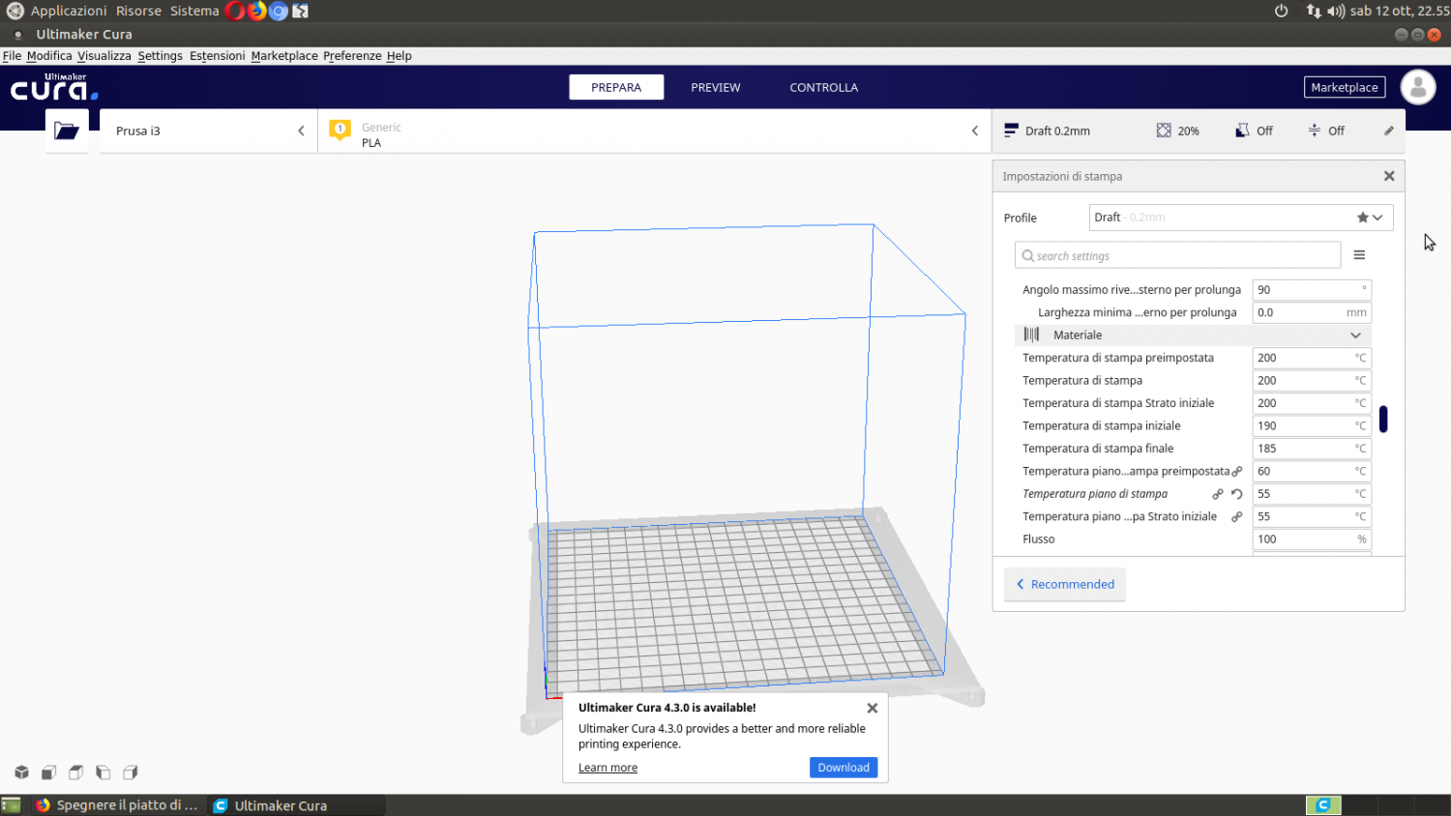The width and height of the screenshot is (1451, 816).
Task: Select the 3D perspective view cube icon
Action: click(x=21, y=772)
